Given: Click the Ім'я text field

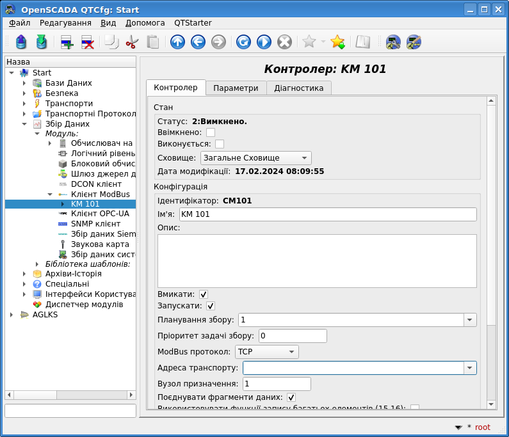Looking at the screenshot, I should 328,214.
